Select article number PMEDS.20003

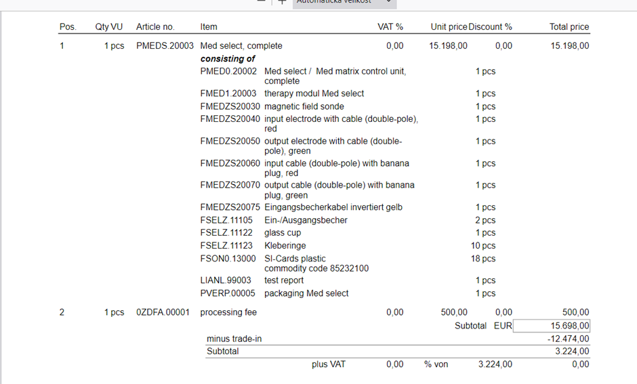[165, 46]
